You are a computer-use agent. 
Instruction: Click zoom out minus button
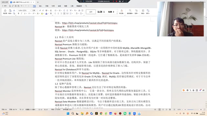pos(185,110)
